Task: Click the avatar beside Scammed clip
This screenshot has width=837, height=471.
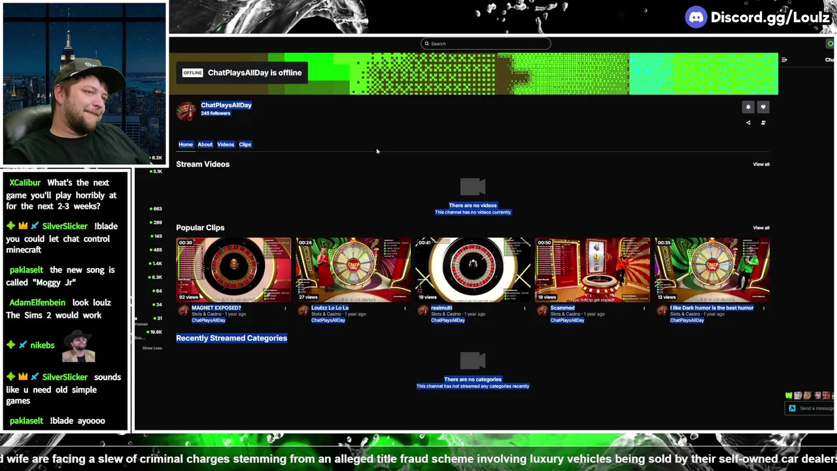Action: [x=543, y=310]
